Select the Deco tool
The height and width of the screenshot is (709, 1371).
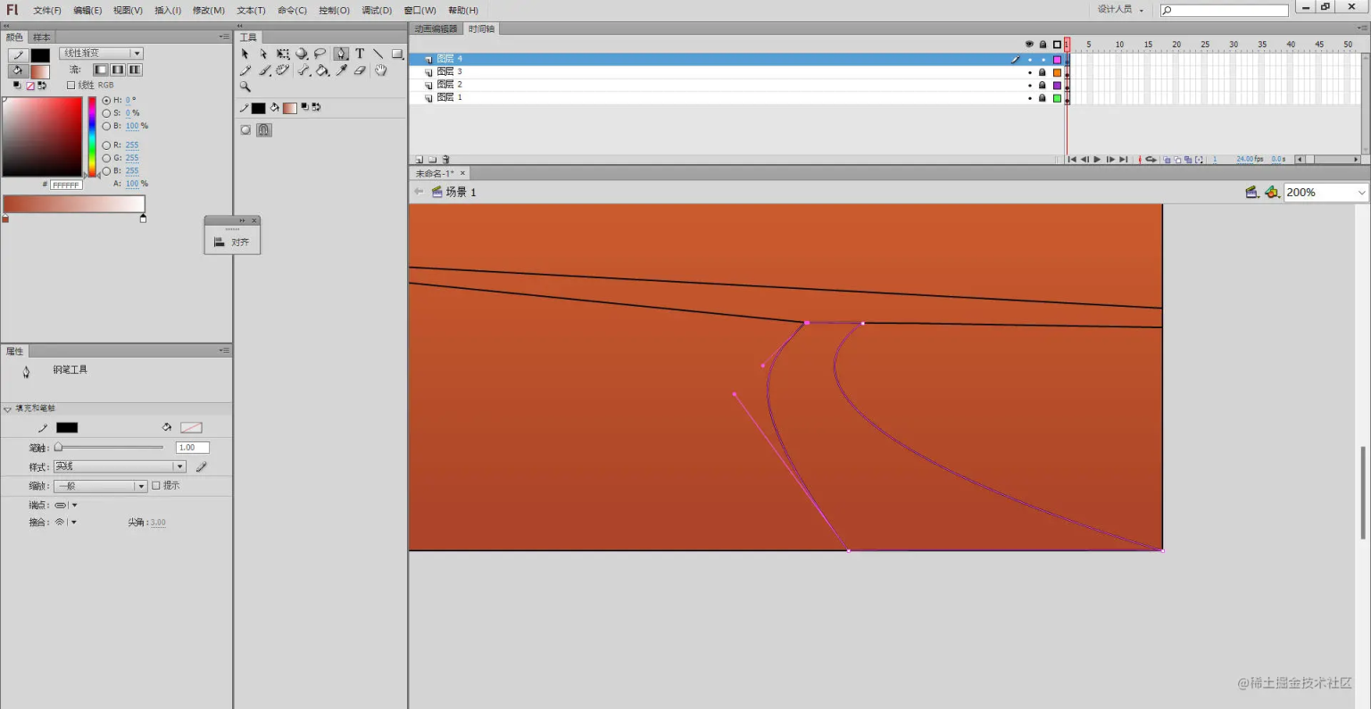[283, 70]
